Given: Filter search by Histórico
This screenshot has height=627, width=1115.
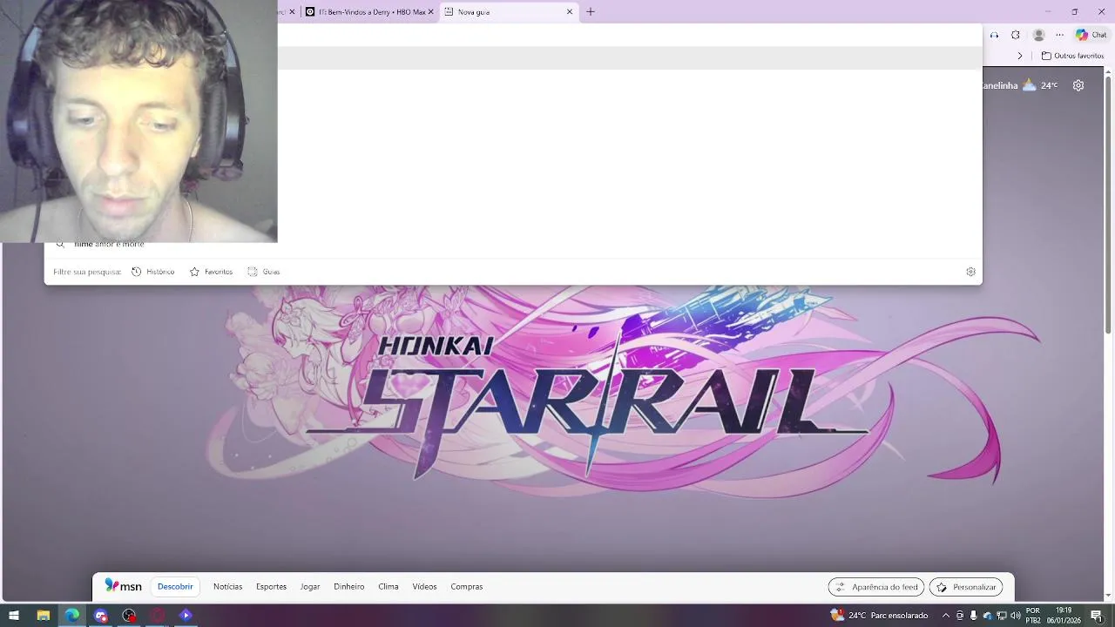Looking at the screenshot, I should point(153,272).
